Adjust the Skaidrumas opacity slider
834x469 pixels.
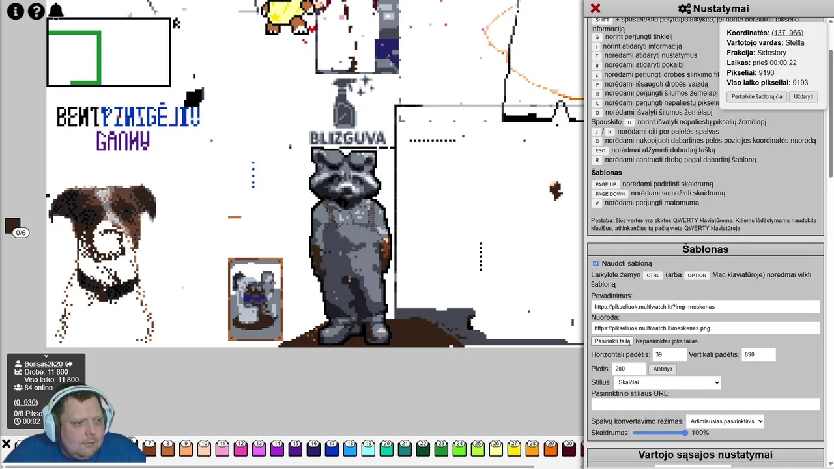tap(660, 433)
